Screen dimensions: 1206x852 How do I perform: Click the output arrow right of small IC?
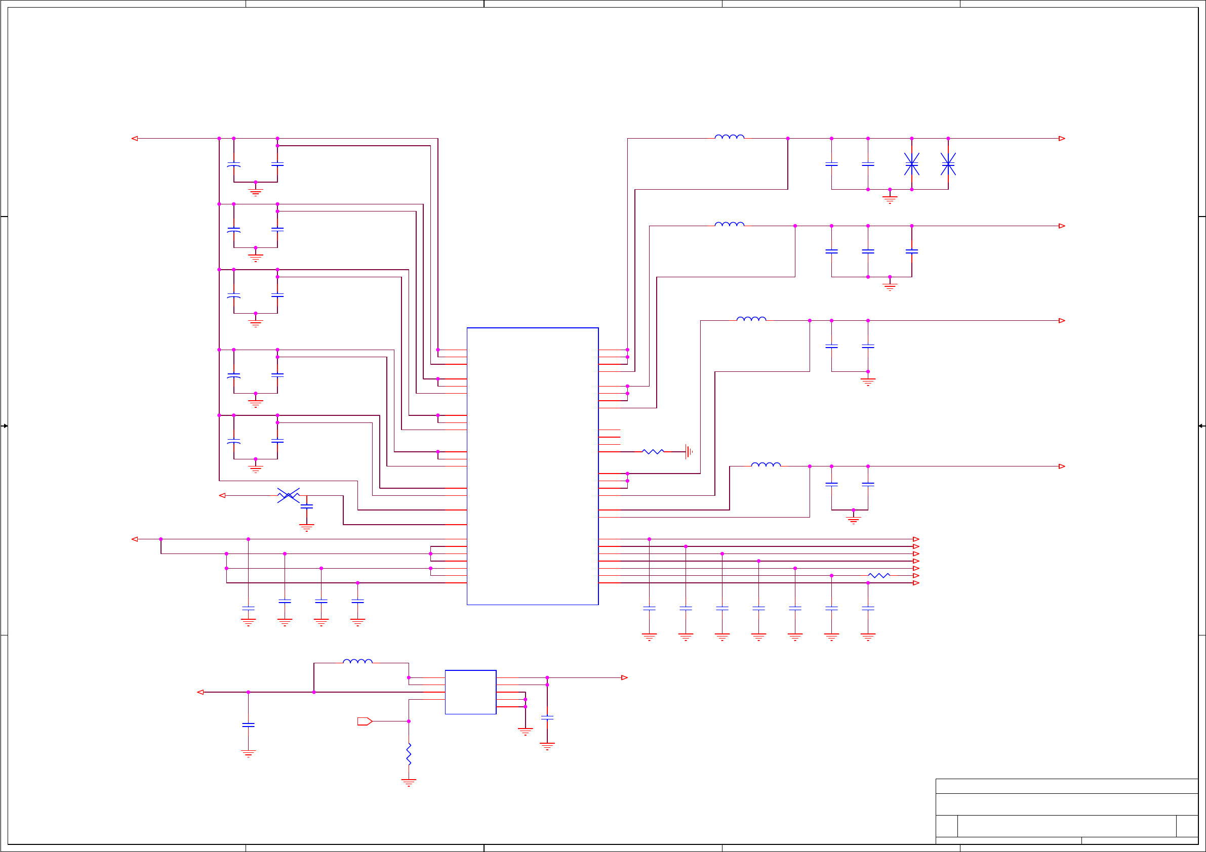point(624,678)
